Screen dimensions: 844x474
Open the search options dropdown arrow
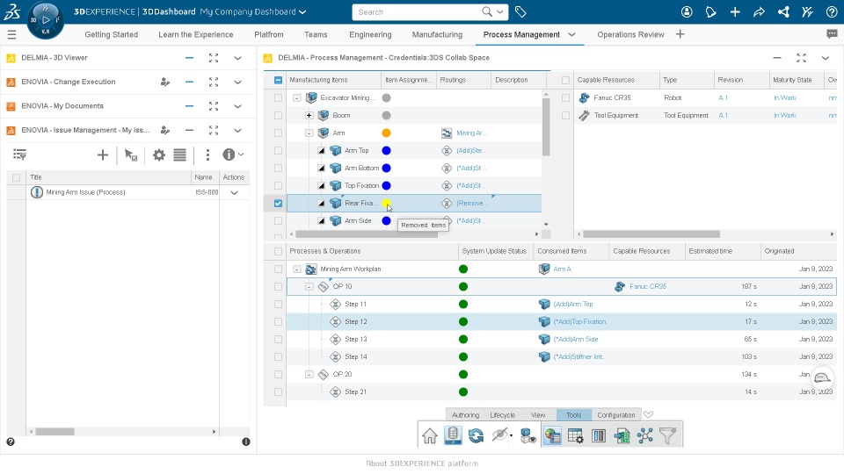(500, 11)
